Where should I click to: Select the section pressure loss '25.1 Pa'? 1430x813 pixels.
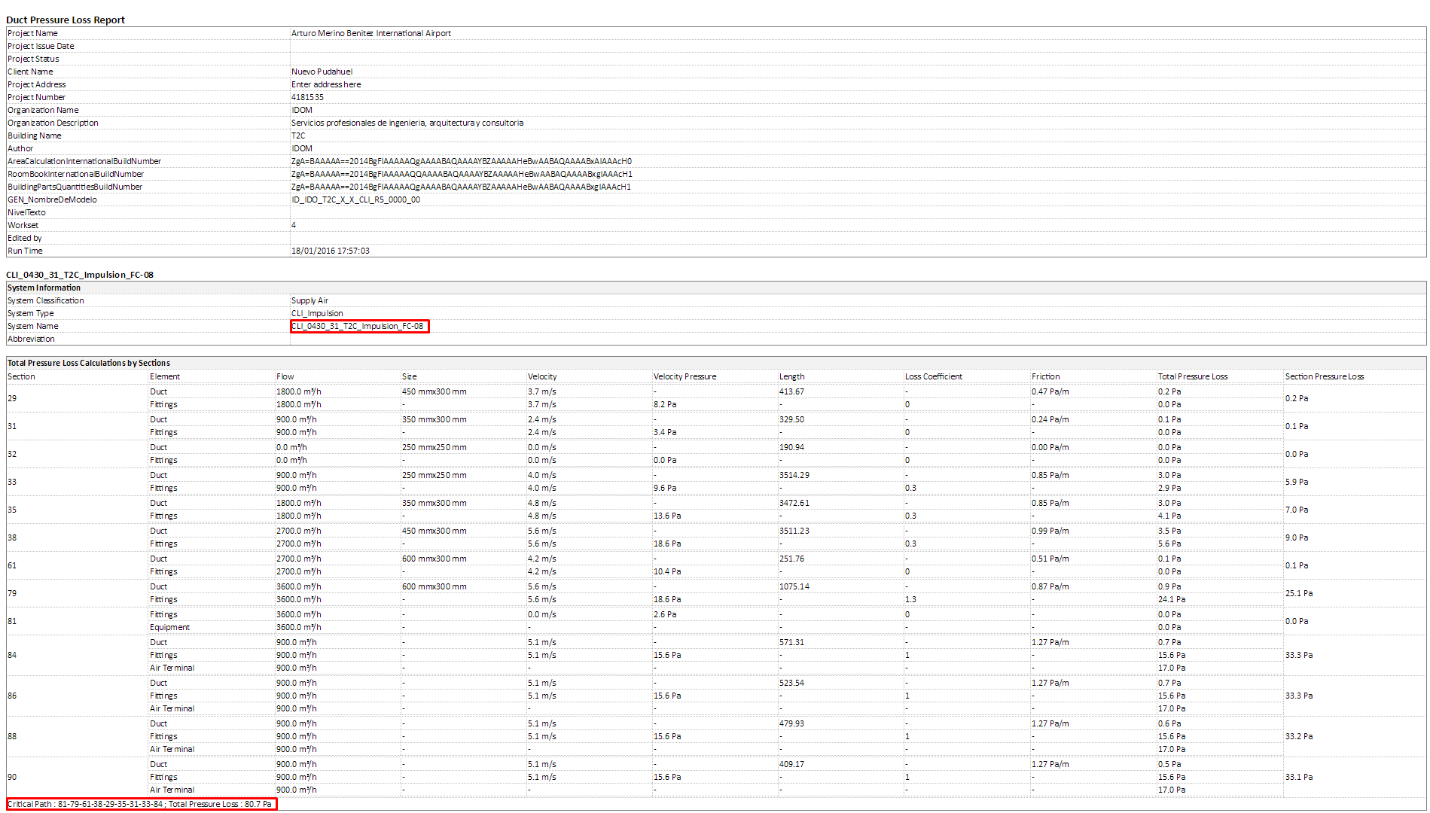tap(1298, 593)
